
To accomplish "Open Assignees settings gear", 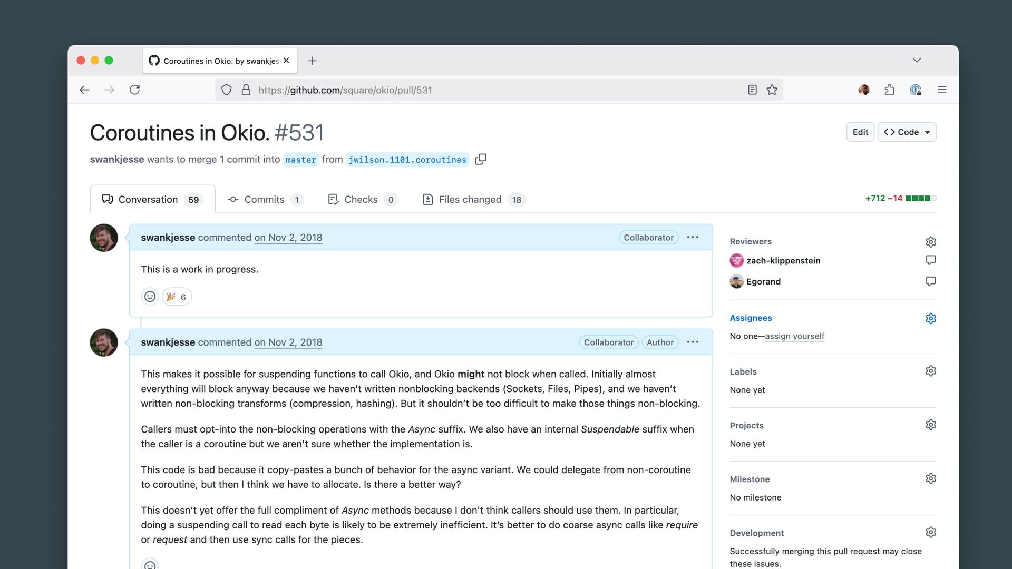I will pyautogui.click(x=931, y=318).
